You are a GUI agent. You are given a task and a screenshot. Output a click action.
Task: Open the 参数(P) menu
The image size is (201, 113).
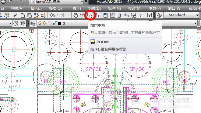[155, 8]
